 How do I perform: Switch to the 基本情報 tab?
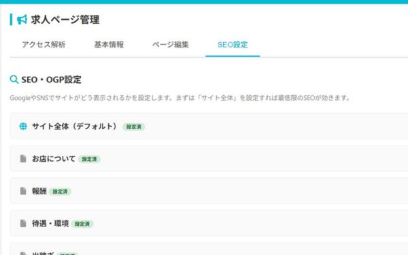coord(109,44)
